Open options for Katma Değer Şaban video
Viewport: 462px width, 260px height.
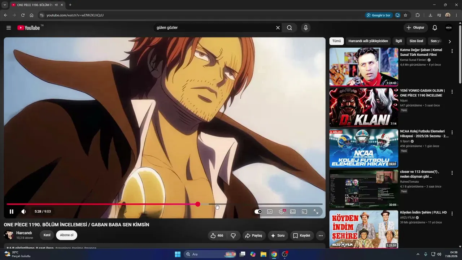(x=452, y=51)
